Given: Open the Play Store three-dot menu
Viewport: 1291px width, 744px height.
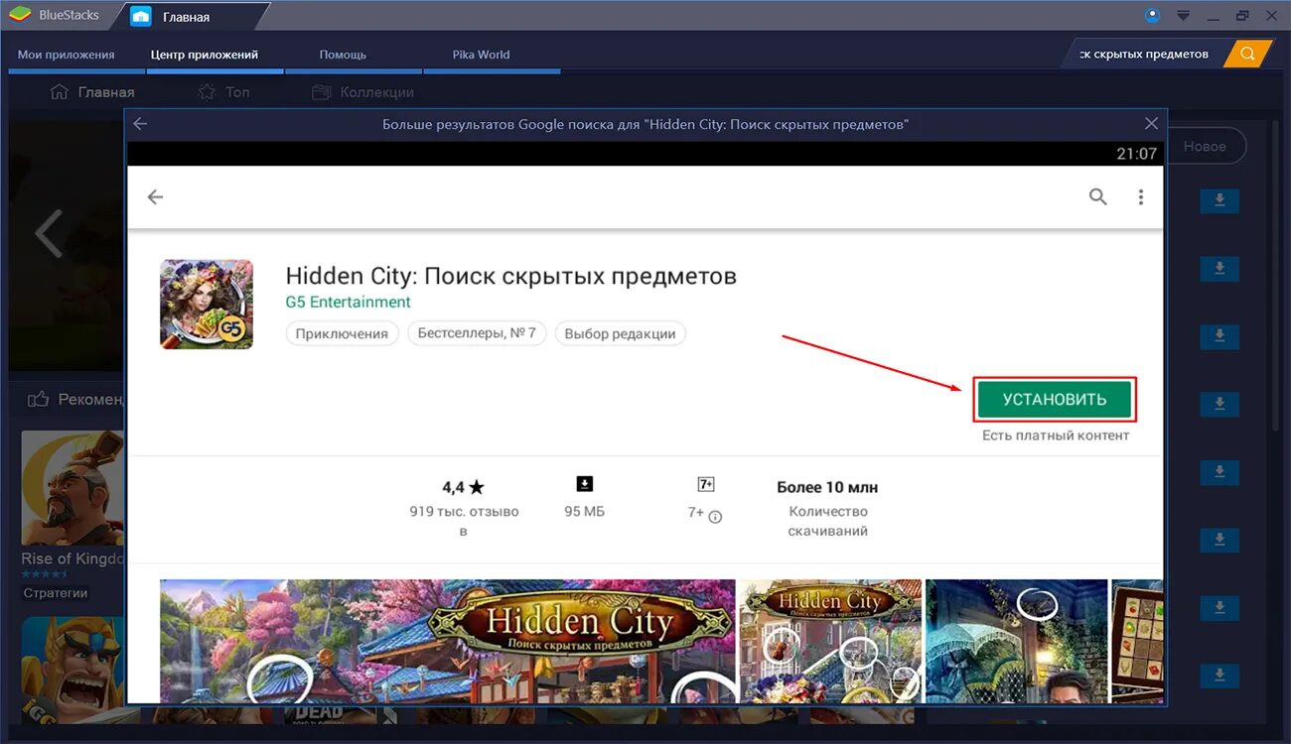Looking at the screenshot, I should (1141, 197).
